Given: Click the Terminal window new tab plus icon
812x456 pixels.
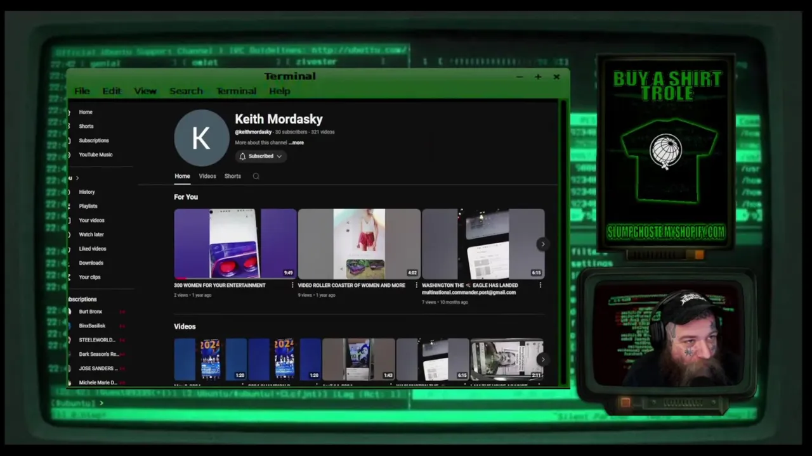Looking at the screenshot, I should pyautogui.click(x=538, y=77).
